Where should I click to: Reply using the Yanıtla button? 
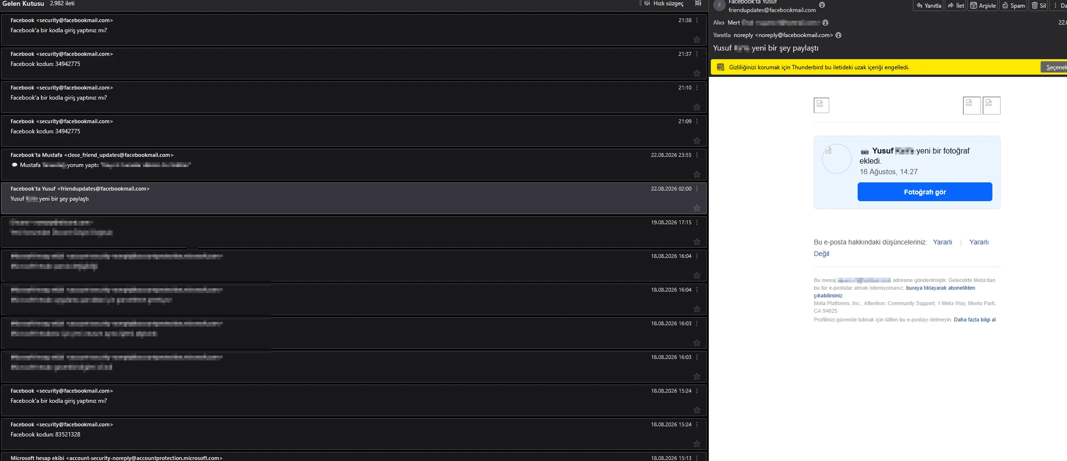tap(928, 5)
